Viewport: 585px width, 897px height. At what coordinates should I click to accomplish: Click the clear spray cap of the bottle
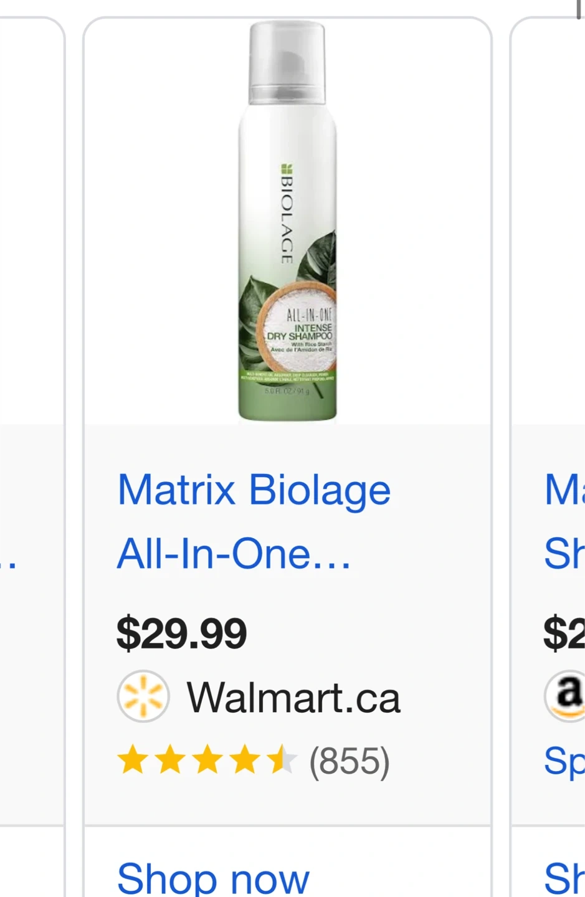[287, 62]
